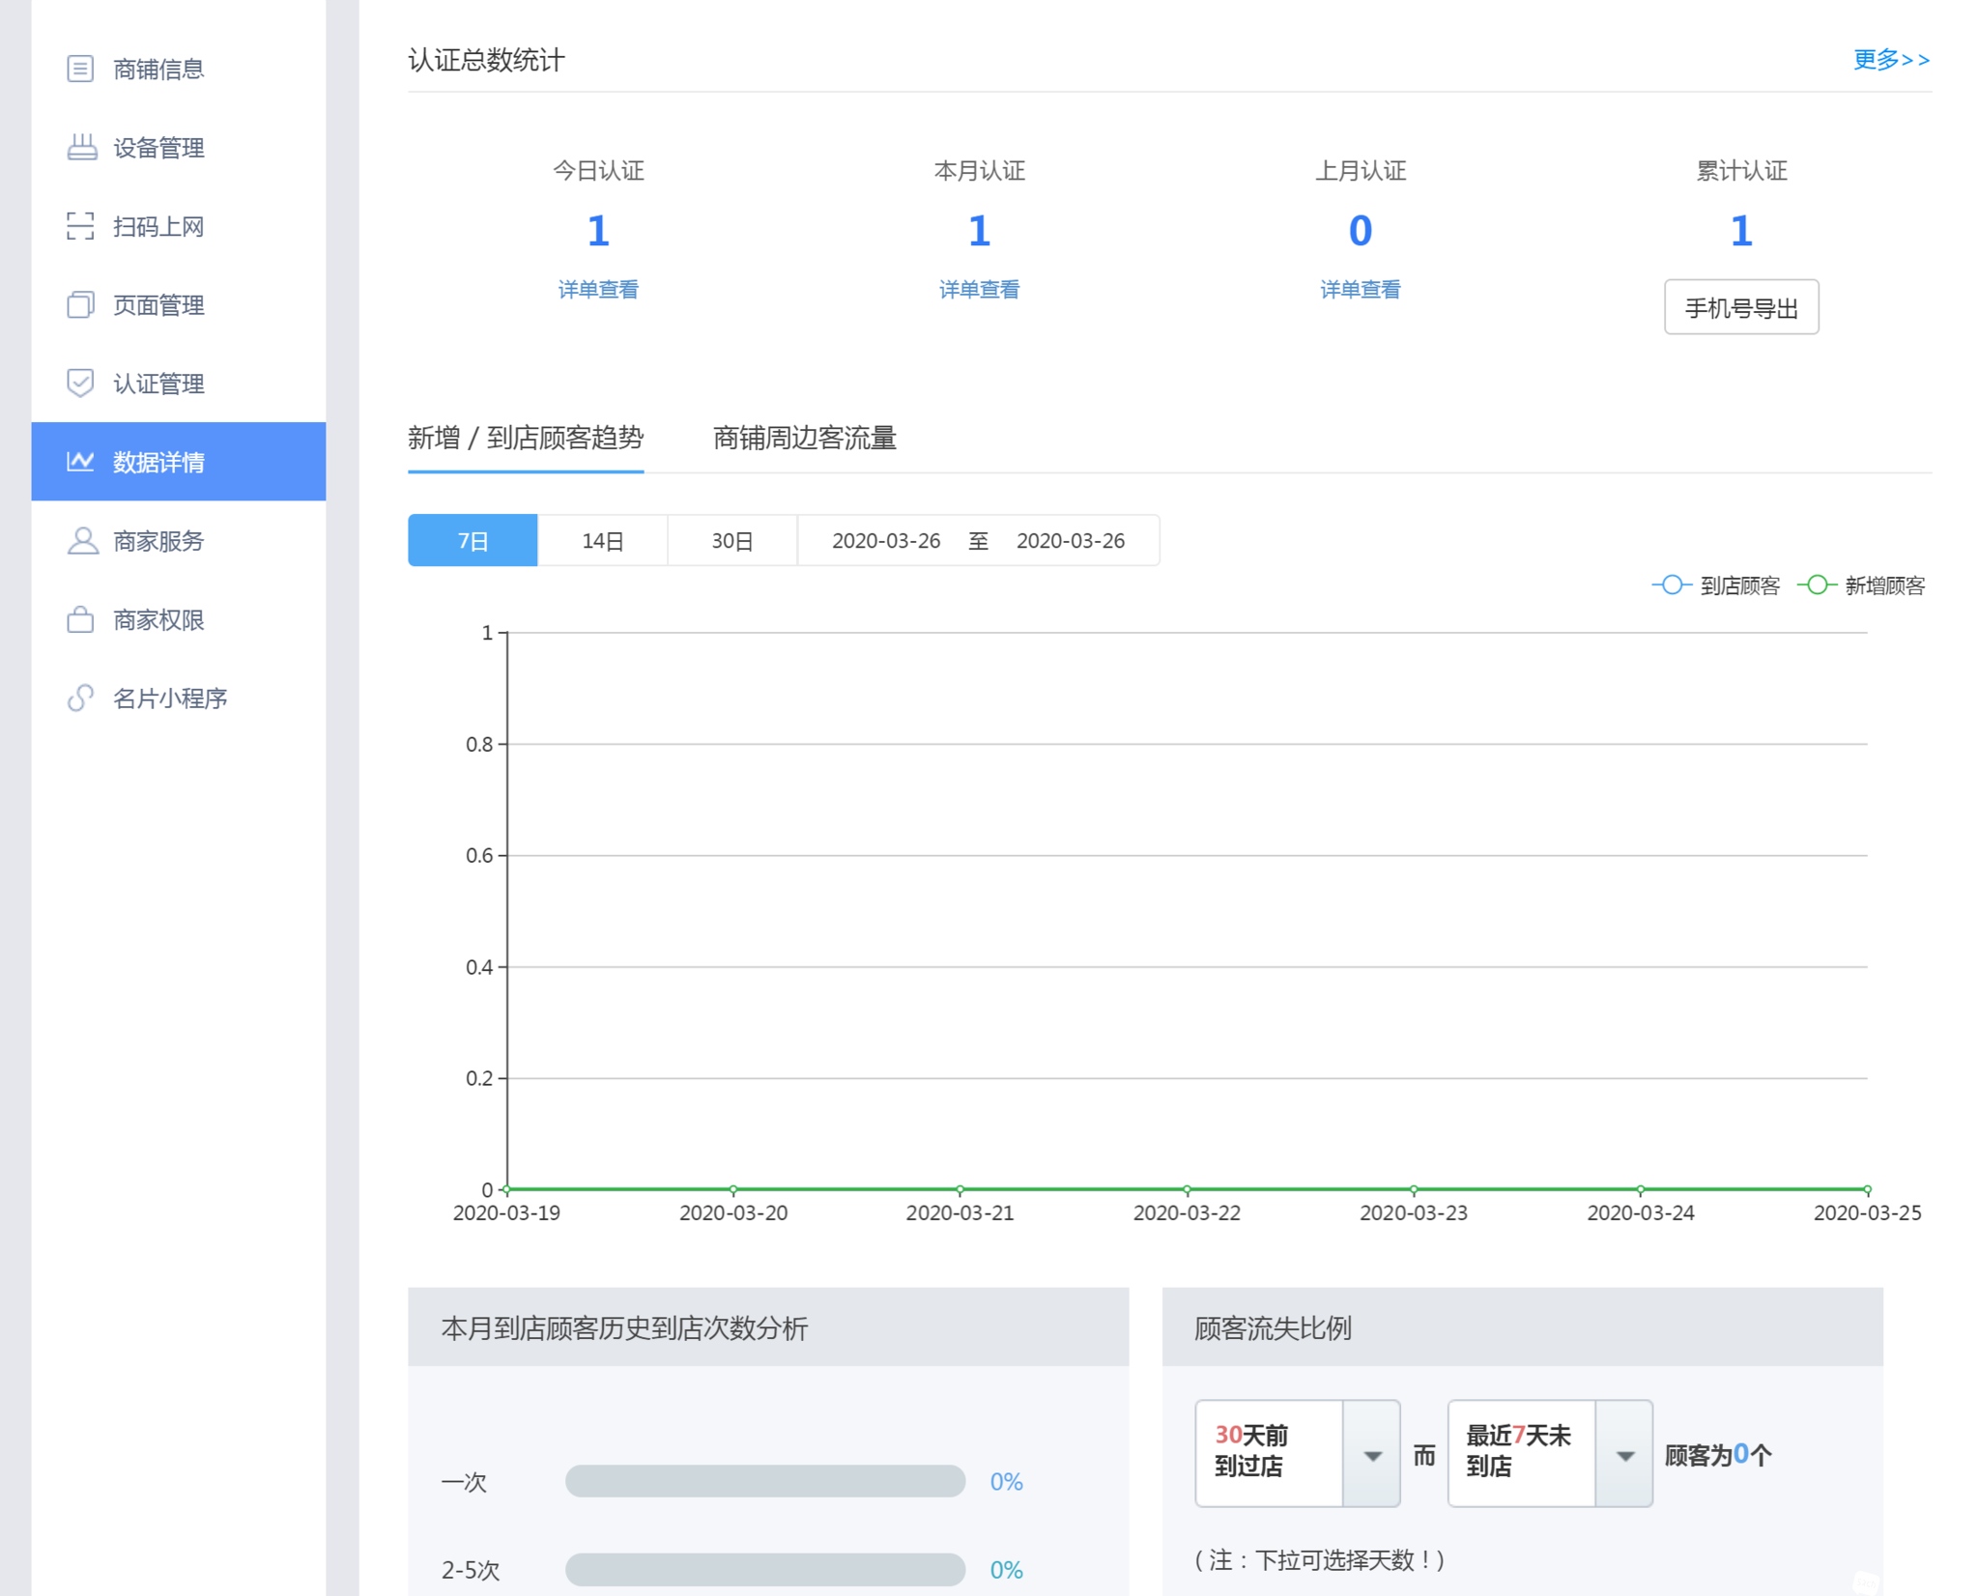Image resolution: width=1978 pixels, height=1596 pixels.
Task: Select 页面管理 sidebar entry
Action: [x=179, y=304]
